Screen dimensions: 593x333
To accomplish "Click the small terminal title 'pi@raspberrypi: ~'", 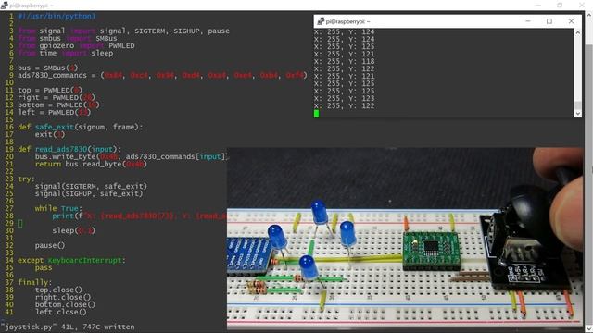I will pos(348,21).
